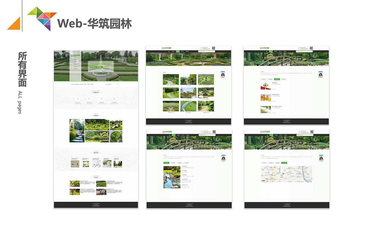Click translucent side menu on homepage hero
The image size is (374, 233).
coord(75,66)
